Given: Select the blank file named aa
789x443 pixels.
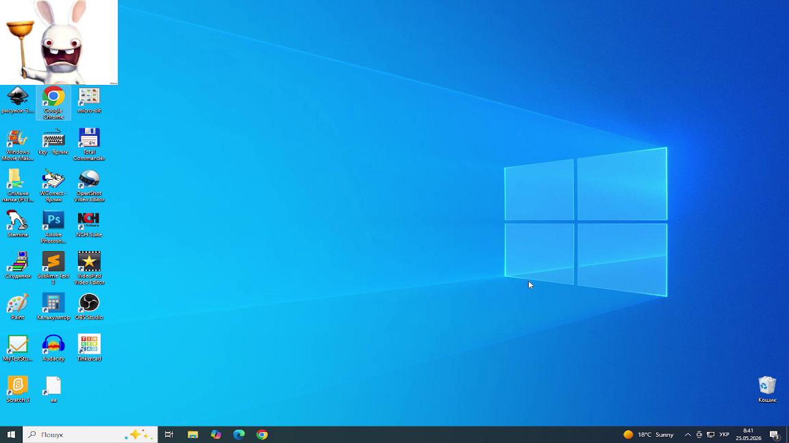Looking at the screenshot, I should (x=54, y=389).
